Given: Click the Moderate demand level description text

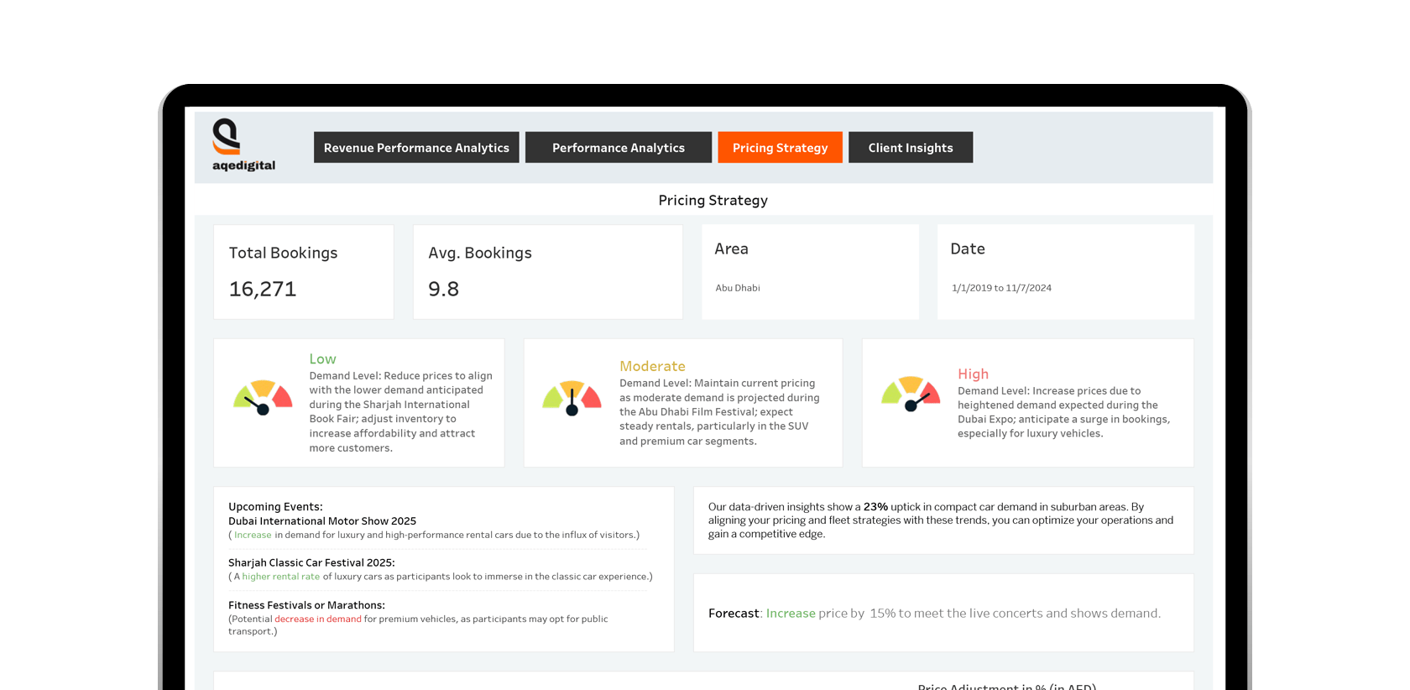Looking at the screenshot, I should (x=719, y=412).
